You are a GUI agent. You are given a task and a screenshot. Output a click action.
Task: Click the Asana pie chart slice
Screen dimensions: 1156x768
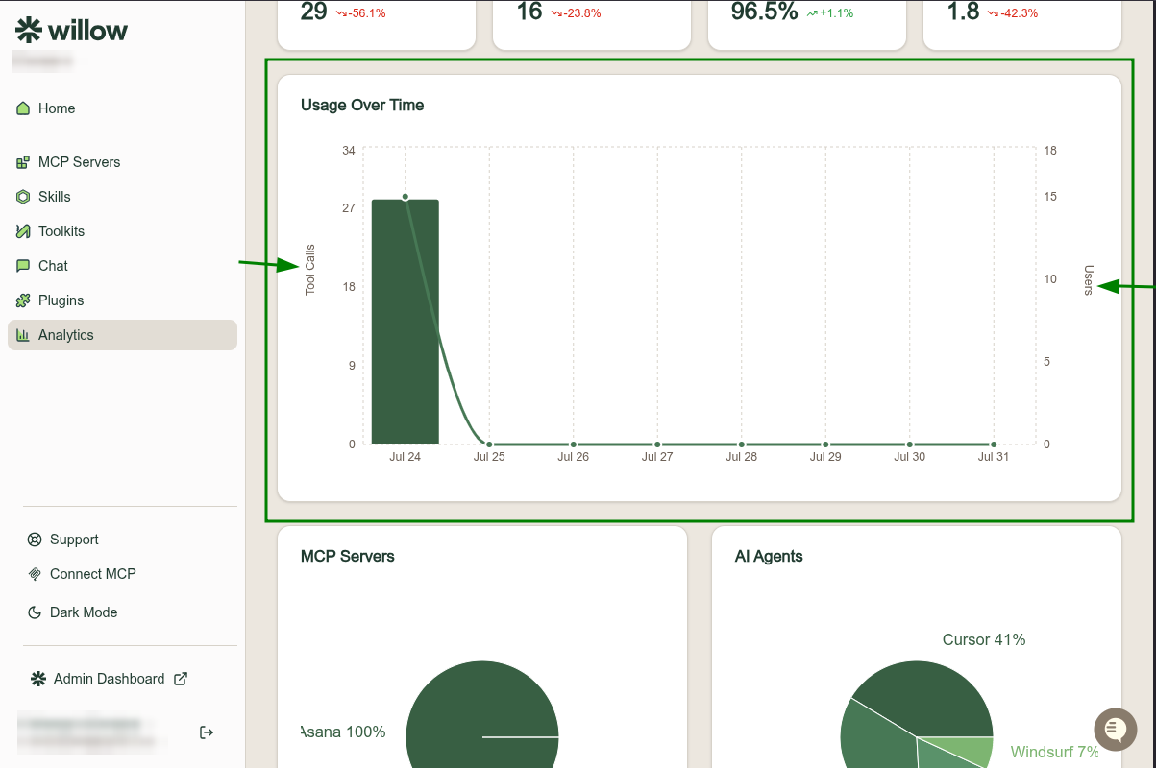[482, 715]
